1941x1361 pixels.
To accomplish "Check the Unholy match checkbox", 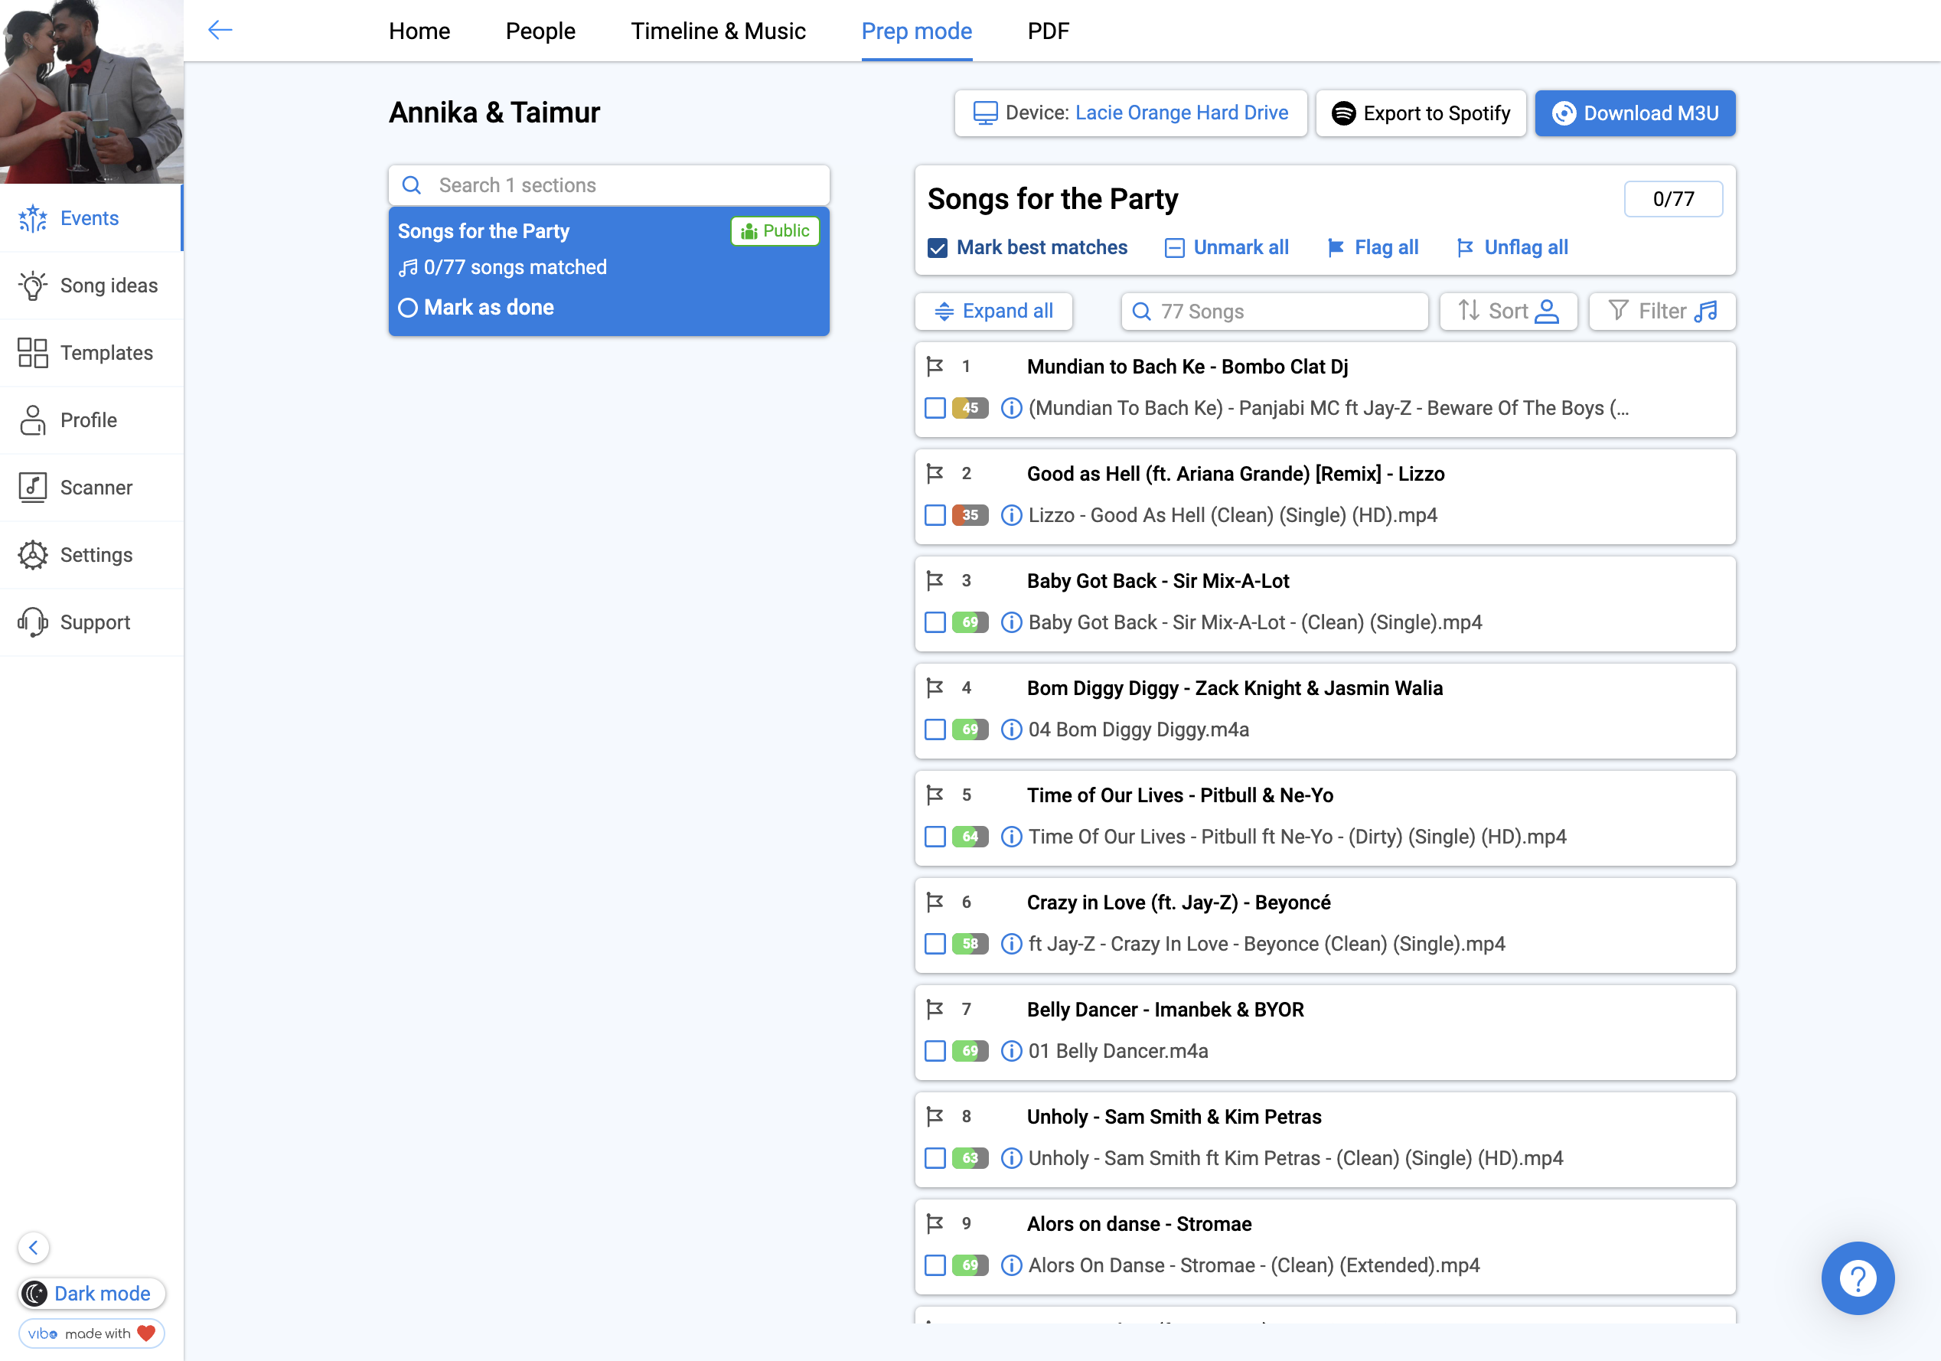I will pyautogui.click(x=935, y=1158).
